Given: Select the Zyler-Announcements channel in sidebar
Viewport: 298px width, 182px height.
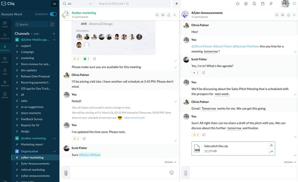Looking at the screenshot, I should pos(35,164).
